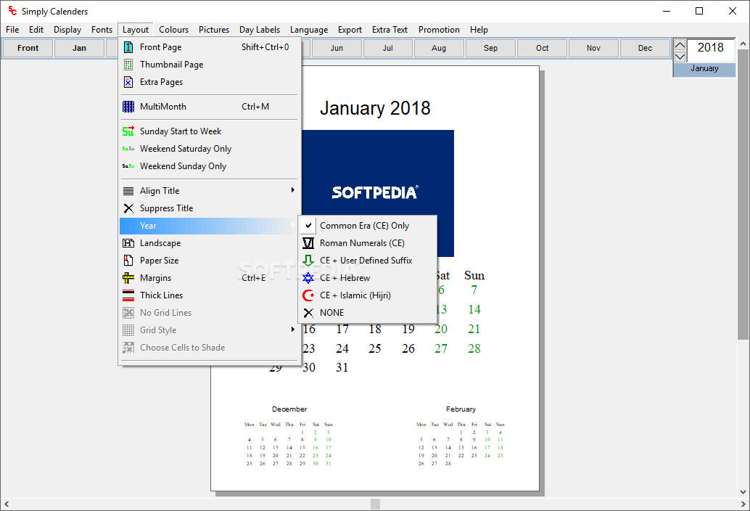The width and height of the screenshot is (750, 511).
Task: Click the Extra Pages icon
Action: (128, 82)
